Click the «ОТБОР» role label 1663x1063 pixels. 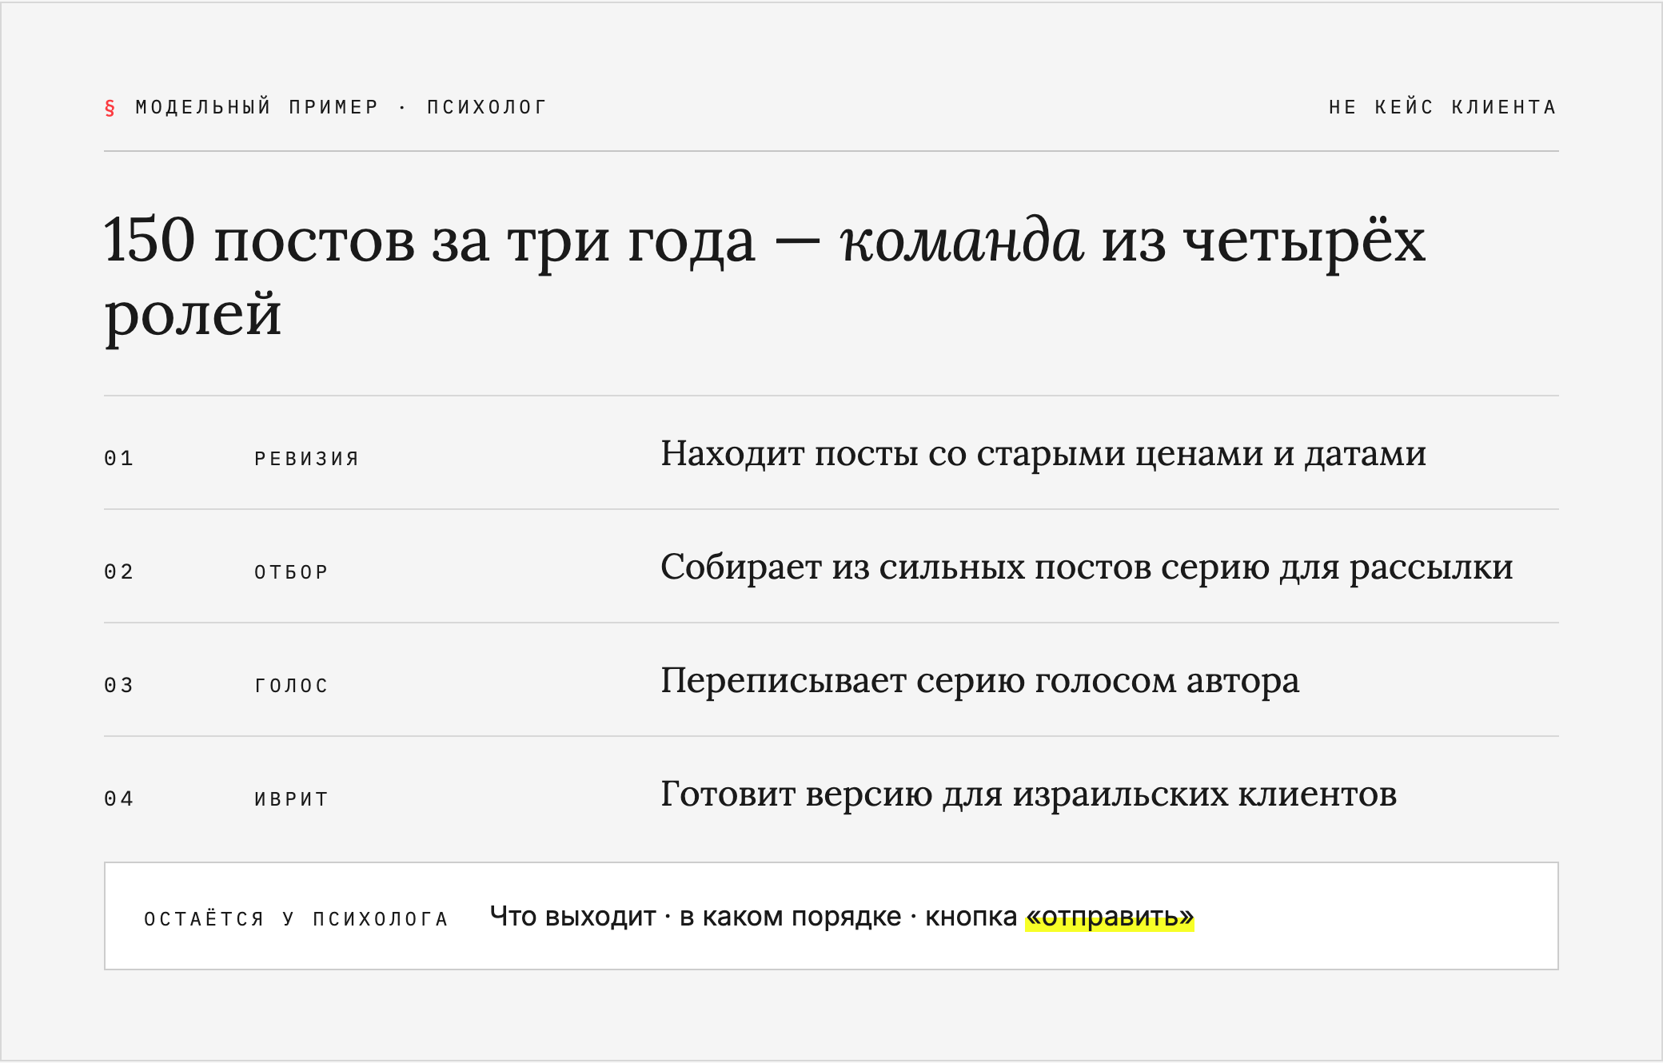(x=292, y=572)
